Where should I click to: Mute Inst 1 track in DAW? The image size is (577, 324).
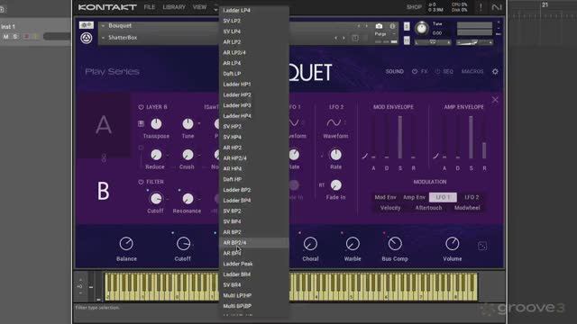6,36
